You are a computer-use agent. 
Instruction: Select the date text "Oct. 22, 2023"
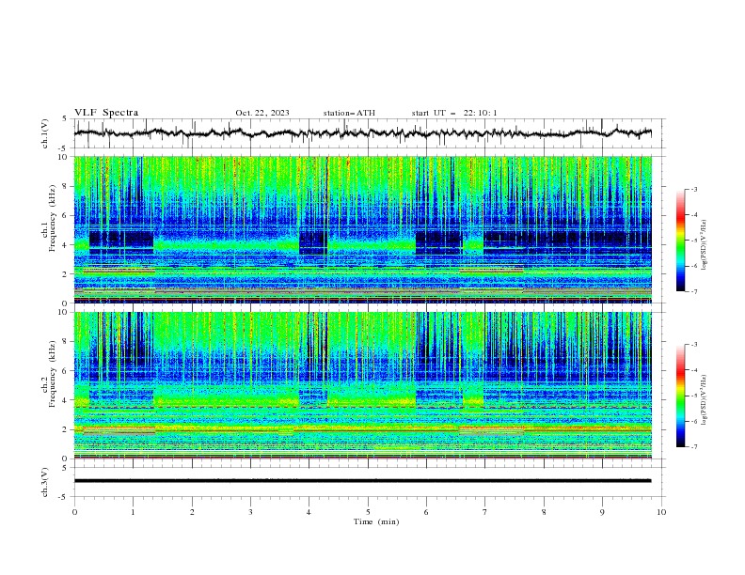(x=262, y=113)
